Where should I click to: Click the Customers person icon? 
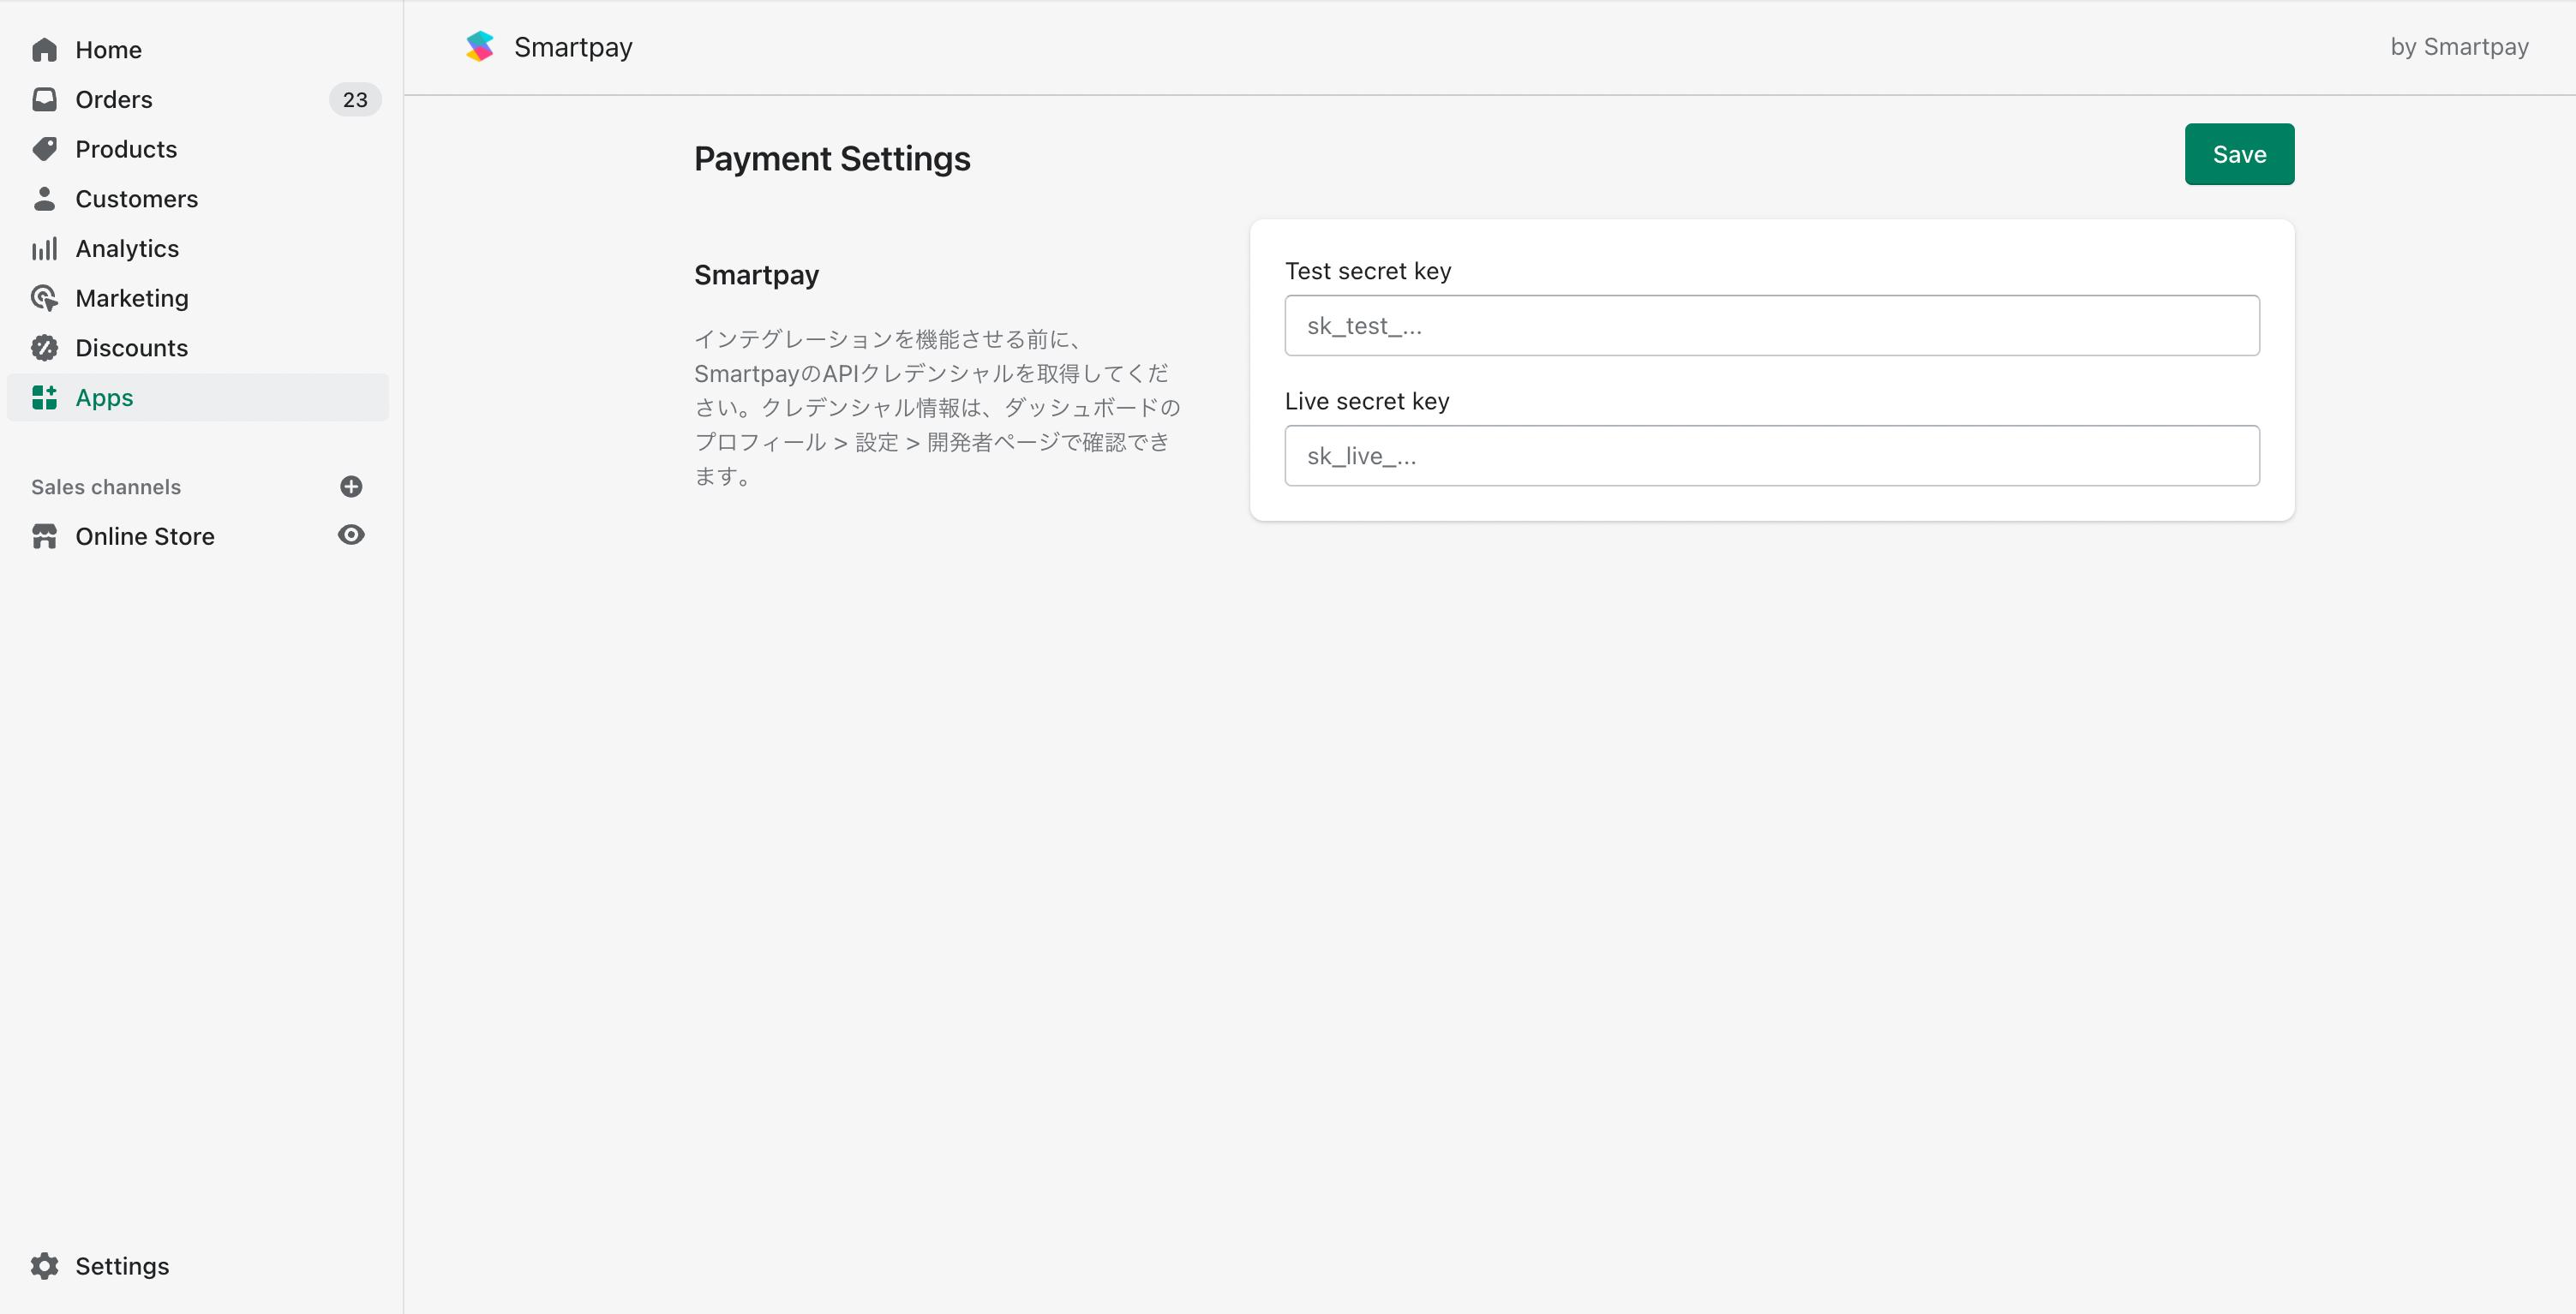coord(44,199)
